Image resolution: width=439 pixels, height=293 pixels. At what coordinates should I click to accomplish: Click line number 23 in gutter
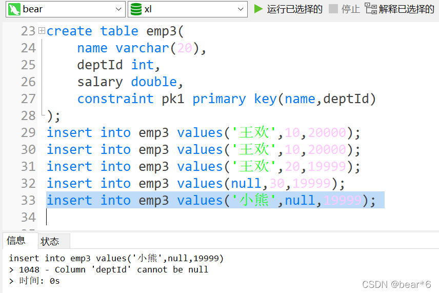tap(28, 31)
